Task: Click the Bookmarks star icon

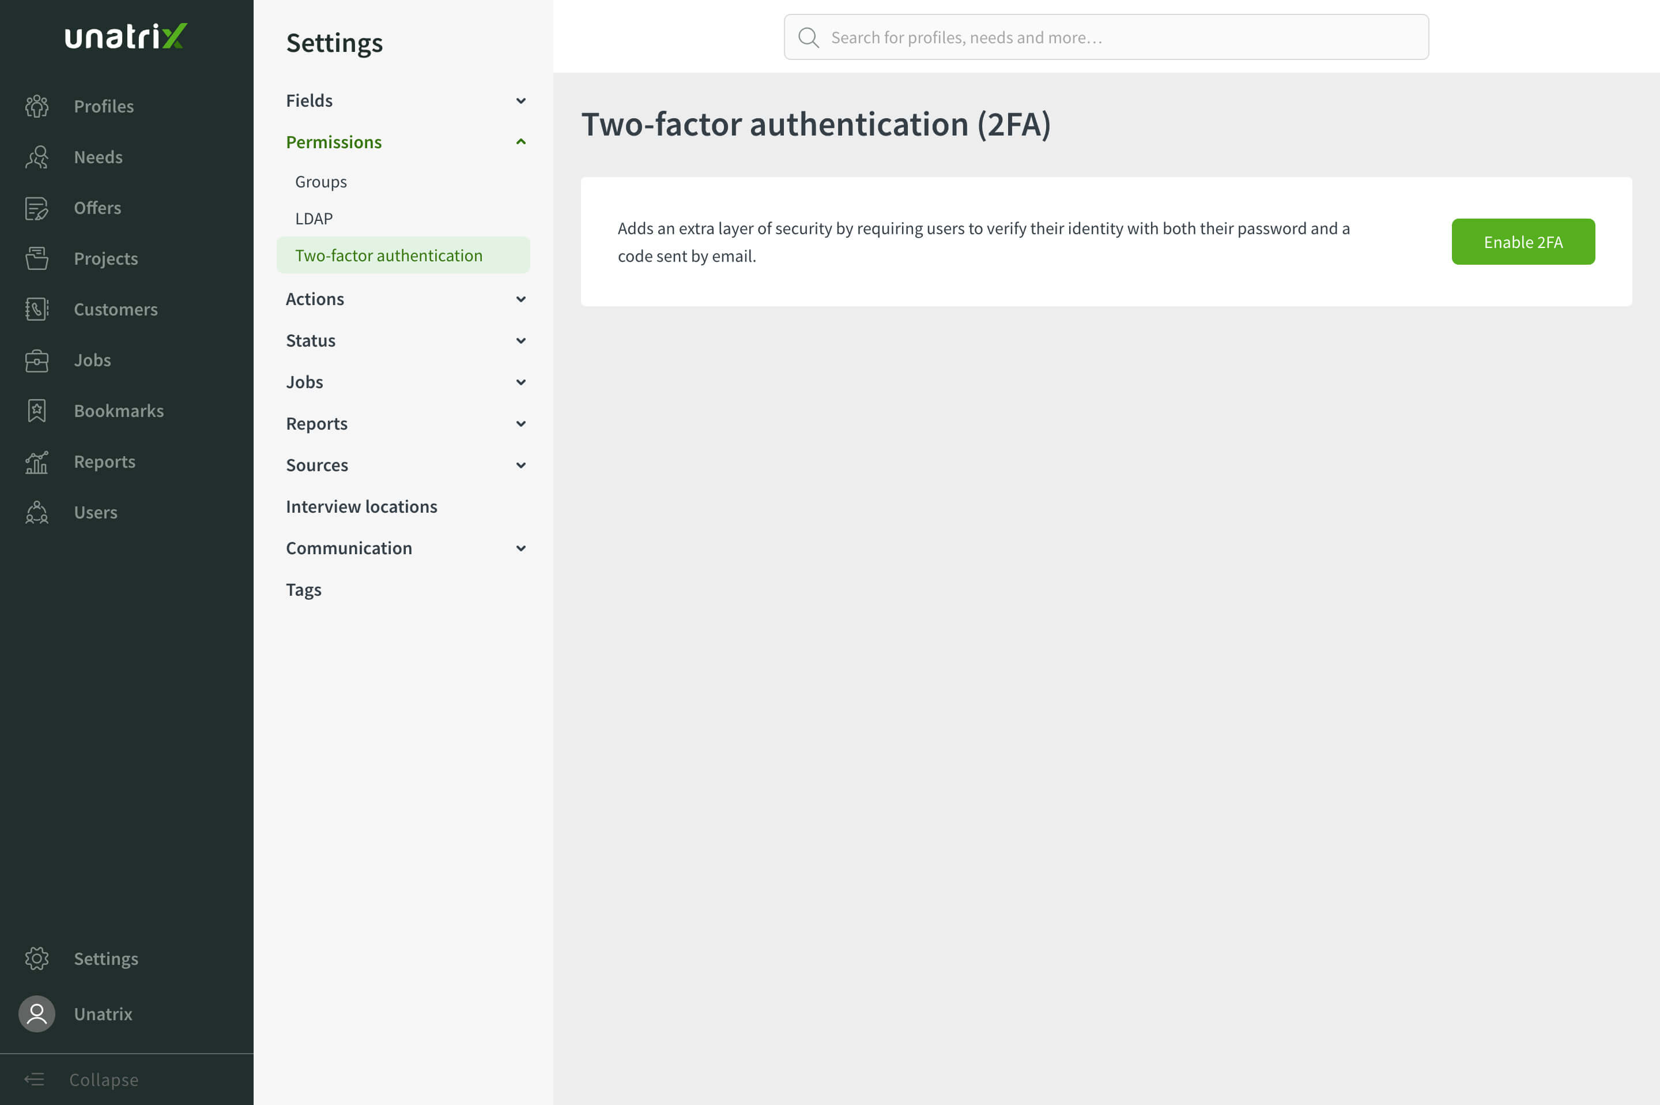Action: 37,411
